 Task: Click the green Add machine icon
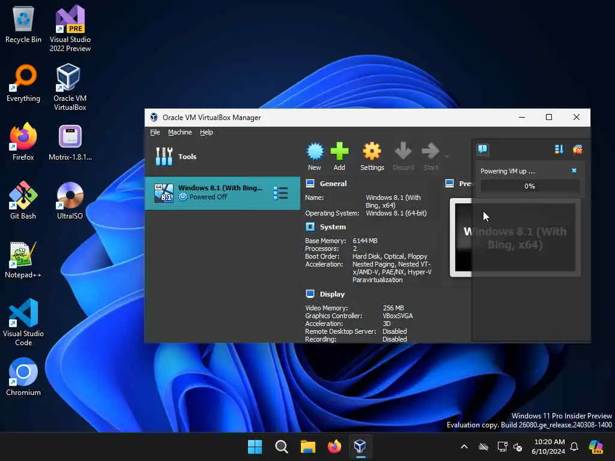pos(339,157)
